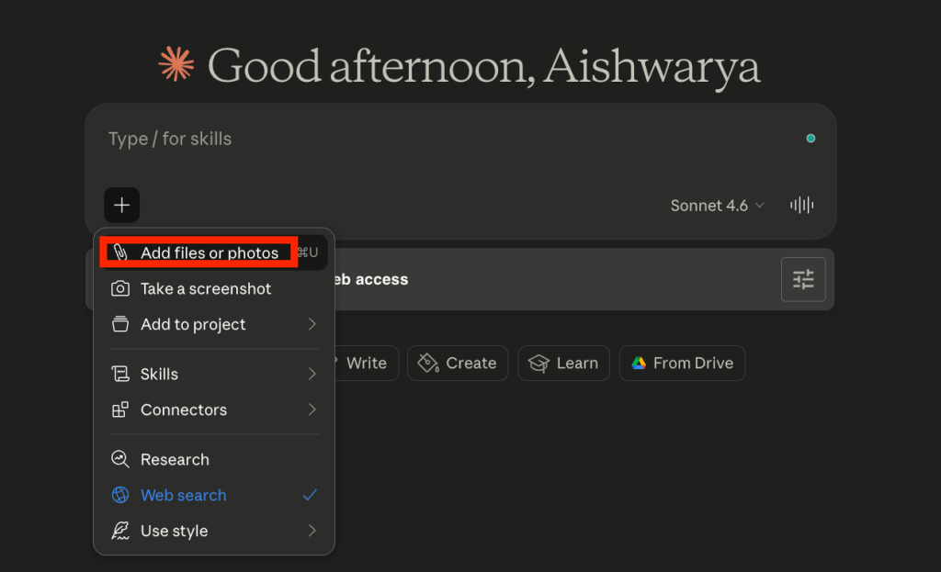Image resolution: width=941 pixels, height=572 pixels.
Task: Expand the Skills submenu chevron
Action: click(312, 374)
